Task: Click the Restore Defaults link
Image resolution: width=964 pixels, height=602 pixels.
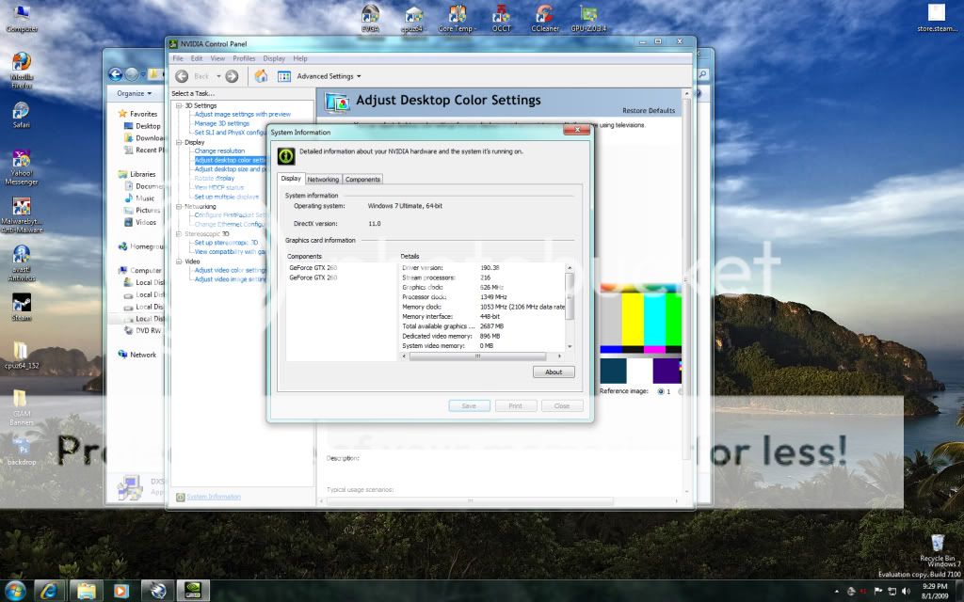Action: tap(649, 111)
